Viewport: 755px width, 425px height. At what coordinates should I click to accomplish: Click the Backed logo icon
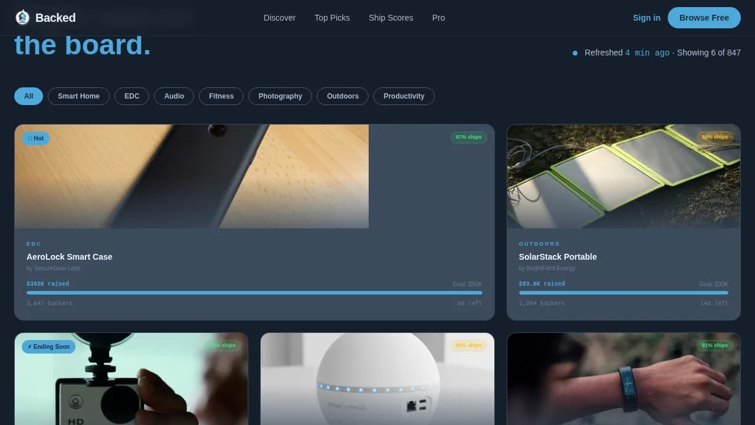(22, 18)
